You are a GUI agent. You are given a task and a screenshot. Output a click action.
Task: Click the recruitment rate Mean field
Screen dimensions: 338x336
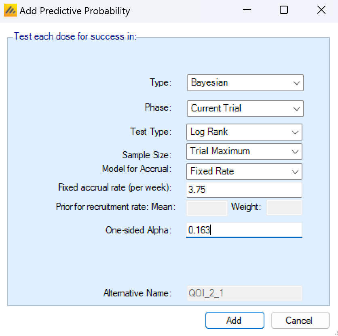click(x=207, y=208)
